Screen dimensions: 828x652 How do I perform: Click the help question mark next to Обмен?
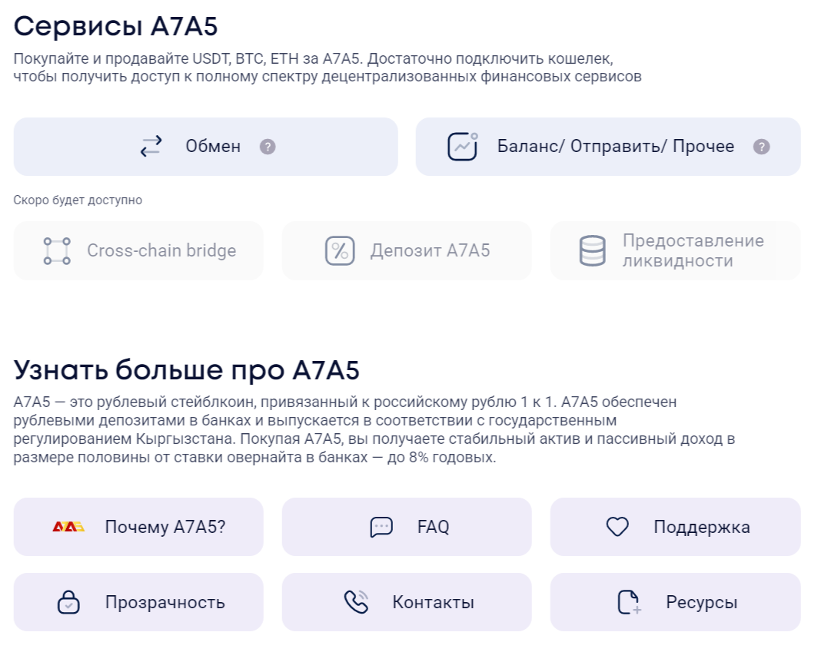(x=268, y=147)
